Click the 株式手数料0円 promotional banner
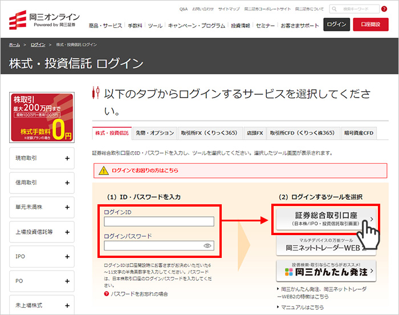Viewport: 399px width, 315px height. coord(42,117)
